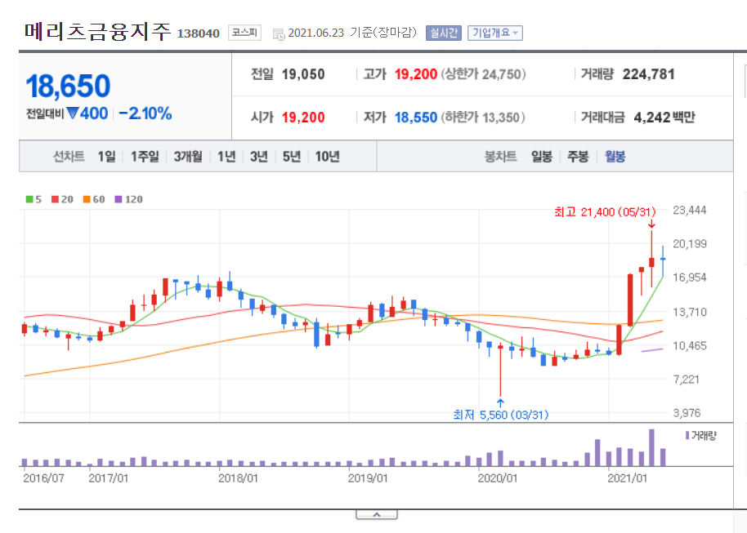
Task: Click the 10,465 price axis label
Action: (689, 346)
